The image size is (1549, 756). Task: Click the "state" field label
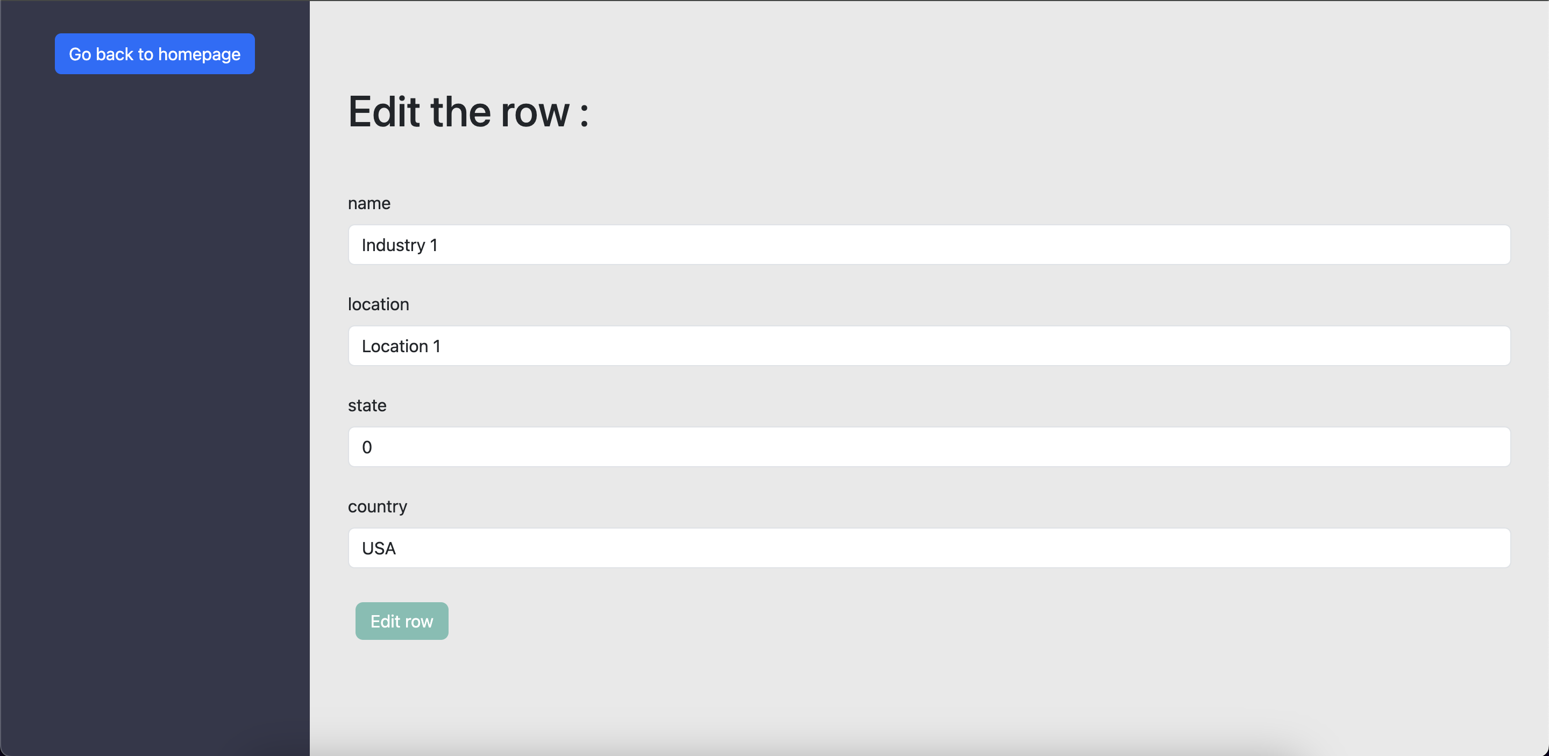pos(367,405)
